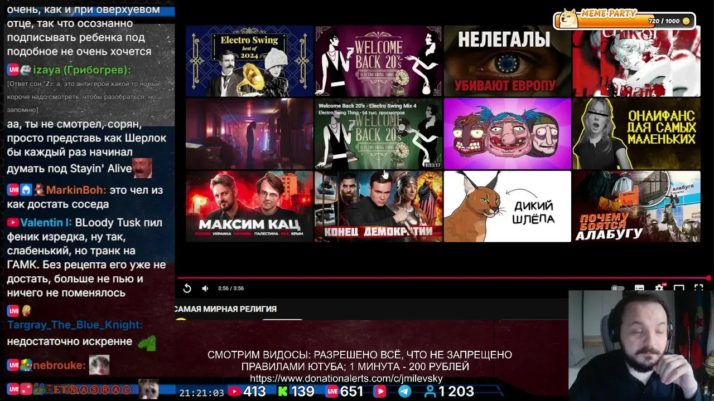Image resolution: width=714 pixels, height=401 pixels.
Task: Click the 720 / 1000 coin progress bar
Action: 624,21
